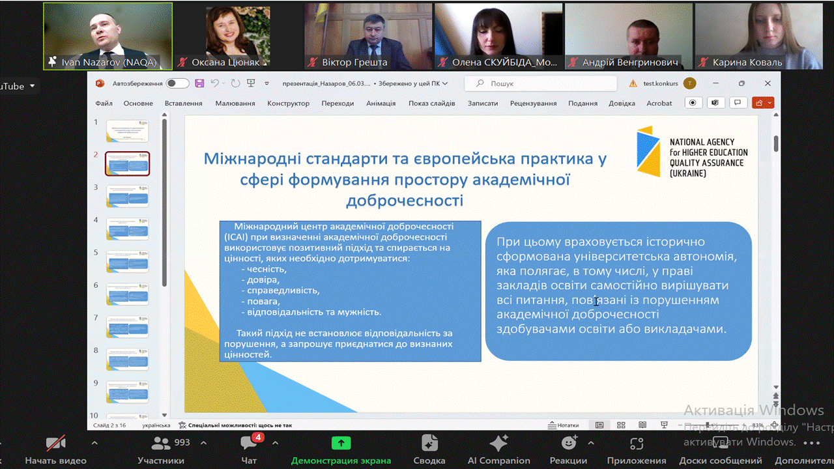Image resolution: width=834 pixels, height=469 pixels.
Task: Click the Save floppy disk icon
Action: point(199,83)
